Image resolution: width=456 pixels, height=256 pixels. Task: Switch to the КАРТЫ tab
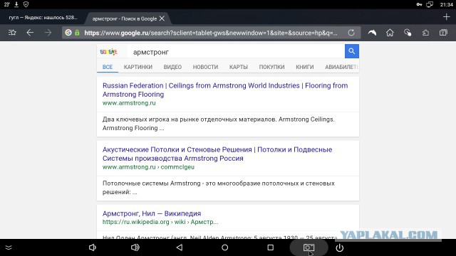coord(239,67)
